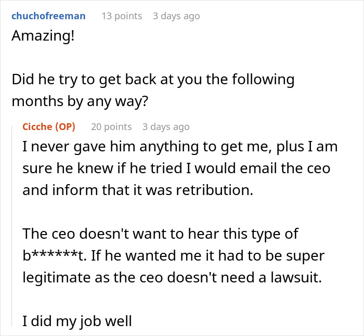Click chuchofreeman's comment '3 days ago' timestamp
This screenshot has width=364, height=336.
click(x=176, y=16)
